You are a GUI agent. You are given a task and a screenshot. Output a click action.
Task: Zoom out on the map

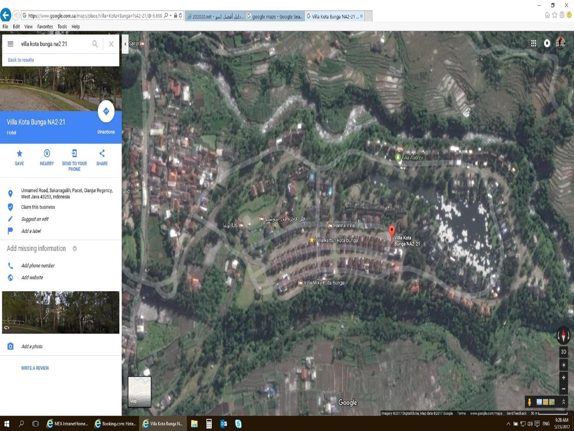[563, 389]
